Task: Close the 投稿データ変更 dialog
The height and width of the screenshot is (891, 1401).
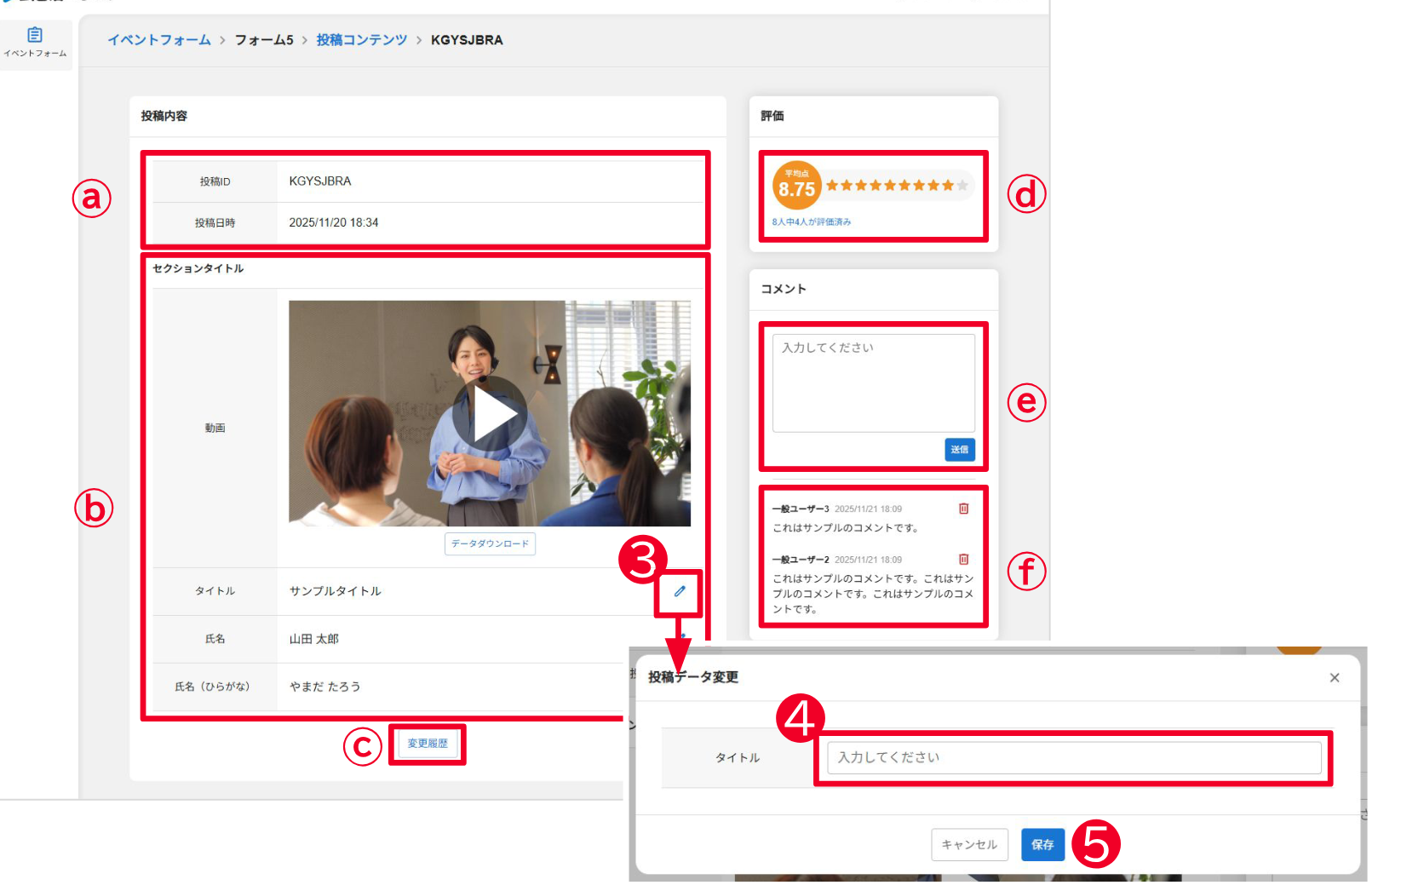Action: [1335, 678]
